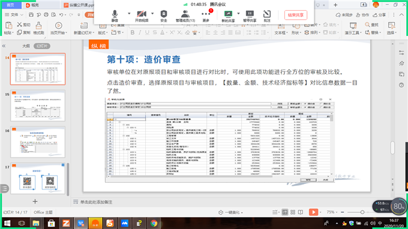Toggle bold formatting button

[133, 32]
